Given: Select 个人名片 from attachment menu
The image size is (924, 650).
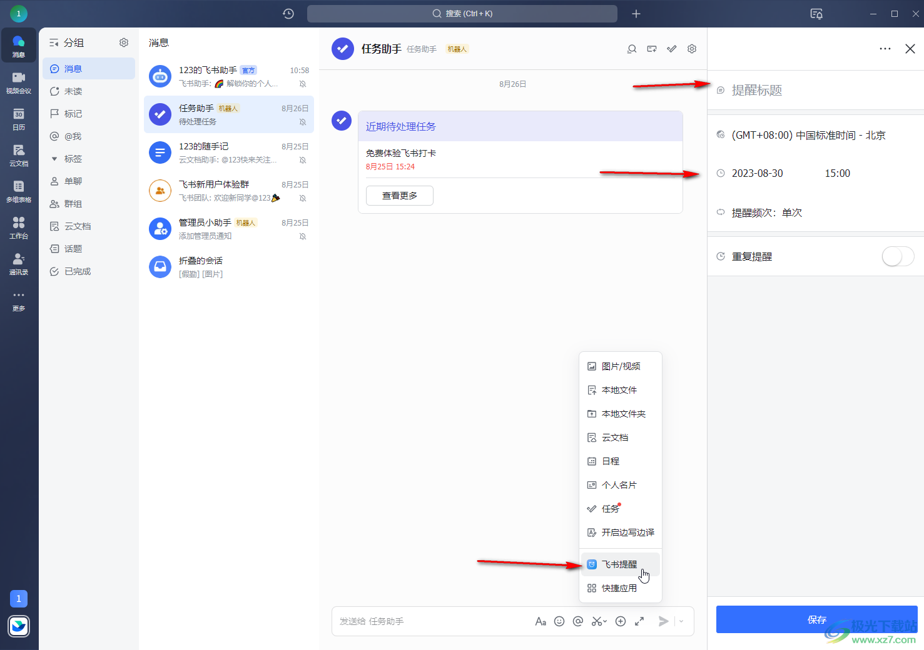Looking at the screenshot, I should click(x=621, y=485).
